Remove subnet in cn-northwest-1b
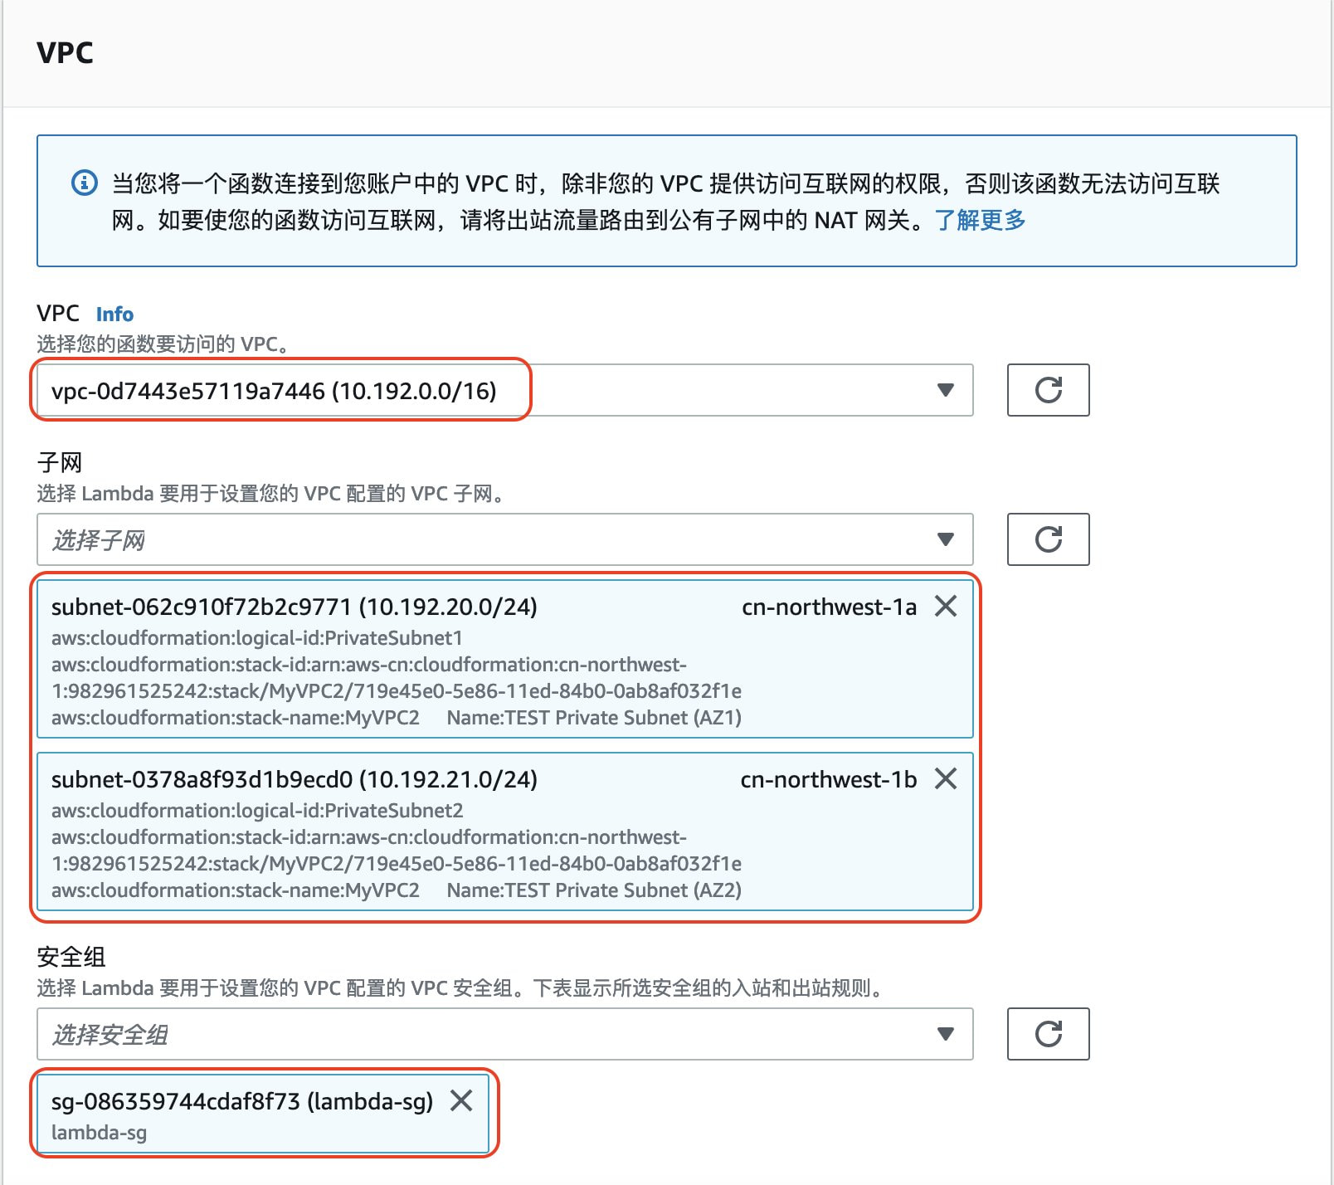Viewport: 1334px width, 1185px height. pos(946,779)
